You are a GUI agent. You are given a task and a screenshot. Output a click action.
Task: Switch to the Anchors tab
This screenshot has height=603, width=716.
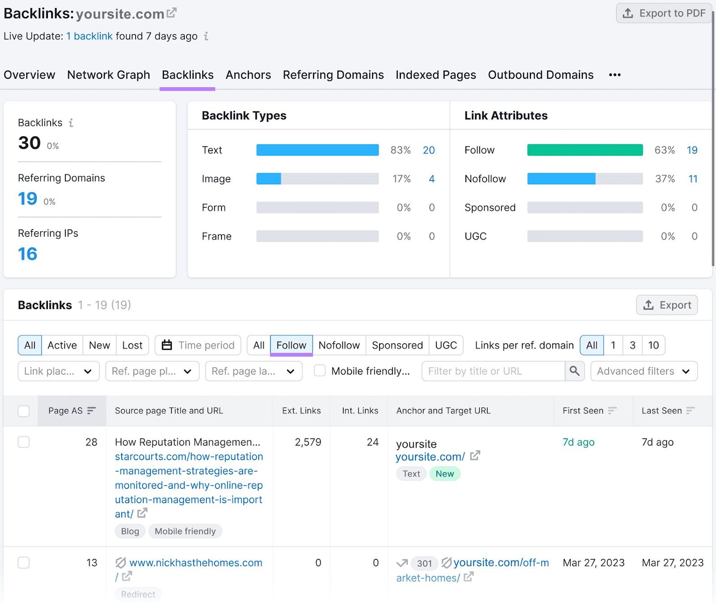click(248, 75)
